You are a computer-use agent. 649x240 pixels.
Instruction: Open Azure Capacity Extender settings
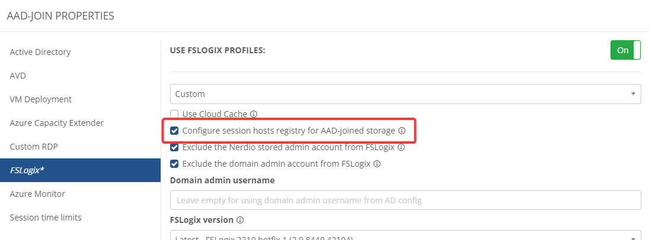coord(56,123)
